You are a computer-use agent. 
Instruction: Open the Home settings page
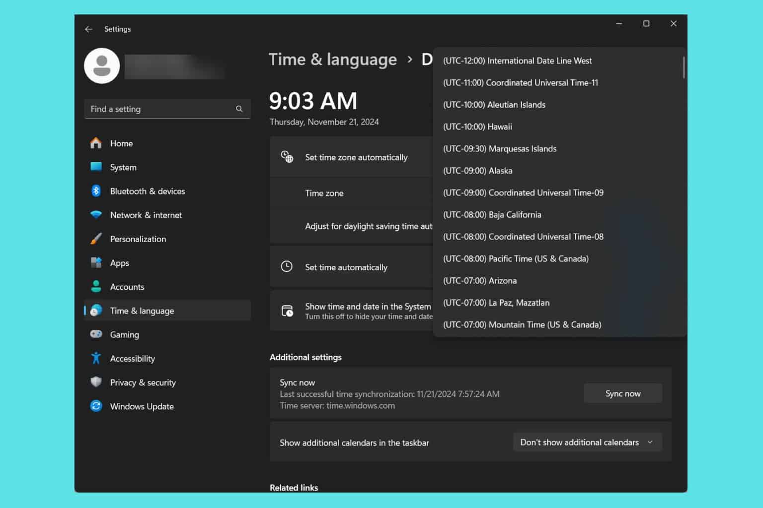pyautogui.click(x=167, y=143)
